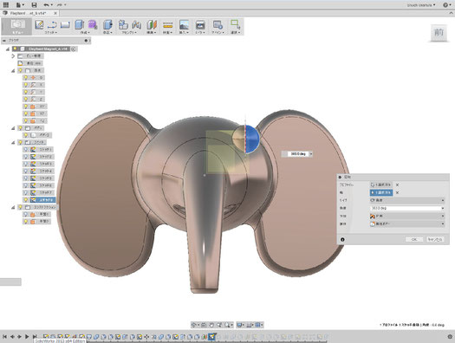Click timeline go-to-start button

click(4, 337)
